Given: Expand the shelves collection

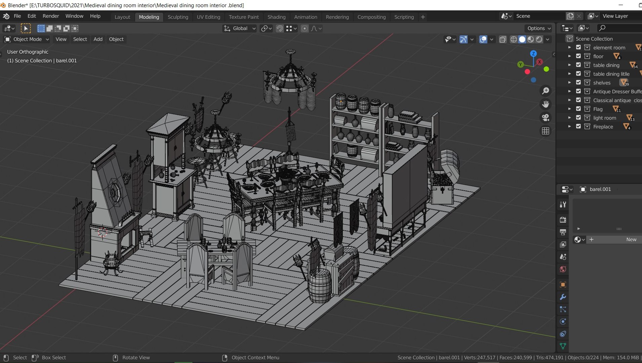Looking at the screenshot, I should point(569,82).
